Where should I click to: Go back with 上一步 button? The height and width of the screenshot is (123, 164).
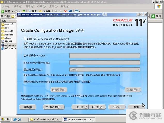[80, 107]
